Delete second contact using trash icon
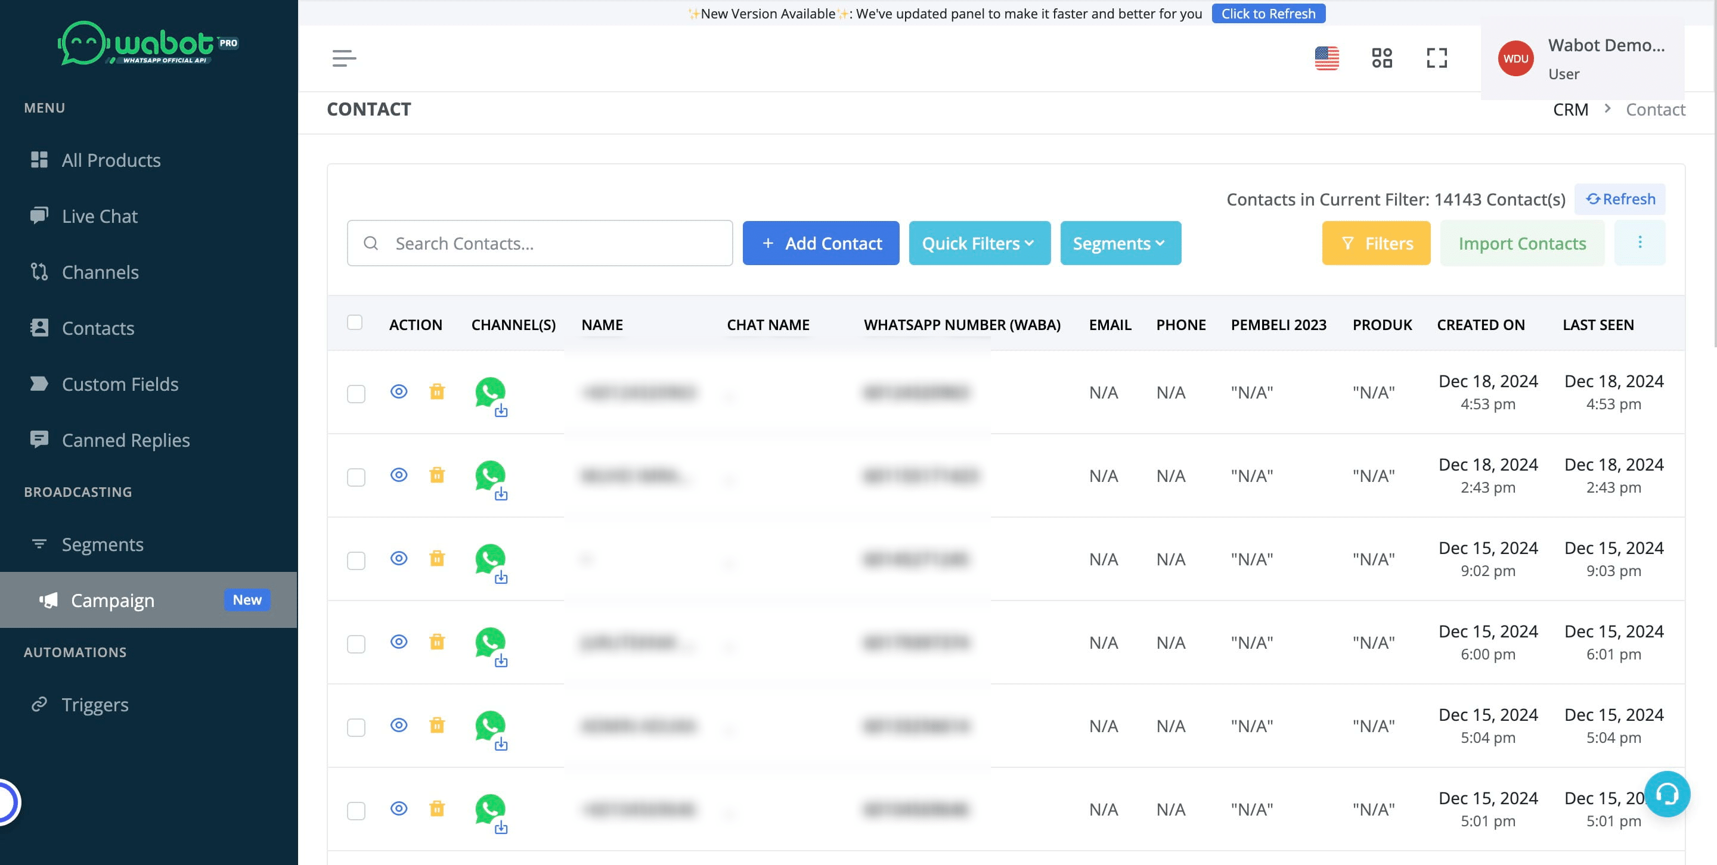This screenshot has width=1717, height=865. 436,475
